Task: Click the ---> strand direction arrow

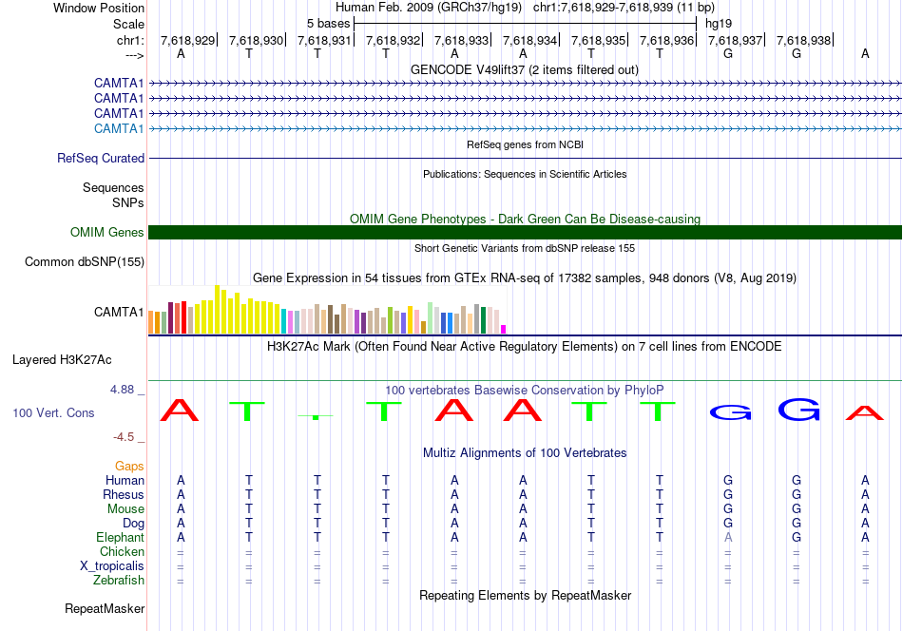Action: [134, 55]
